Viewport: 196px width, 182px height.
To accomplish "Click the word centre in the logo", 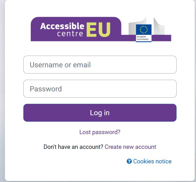I will (x=70, y=34).
